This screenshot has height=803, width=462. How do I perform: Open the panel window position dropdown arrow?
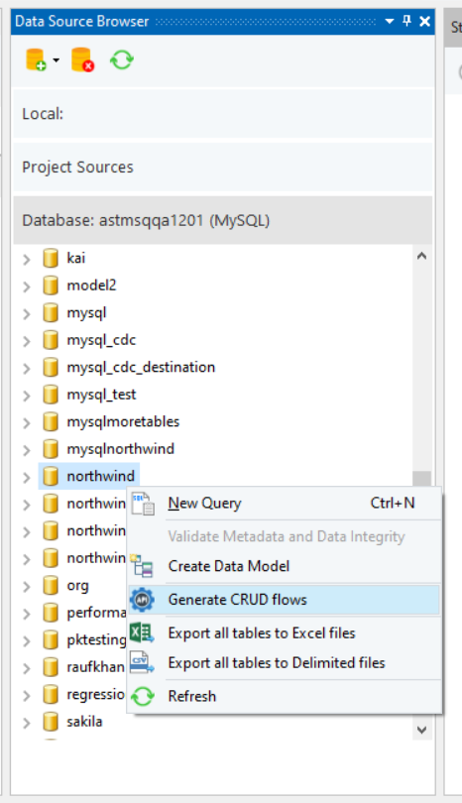coord(390,22)
